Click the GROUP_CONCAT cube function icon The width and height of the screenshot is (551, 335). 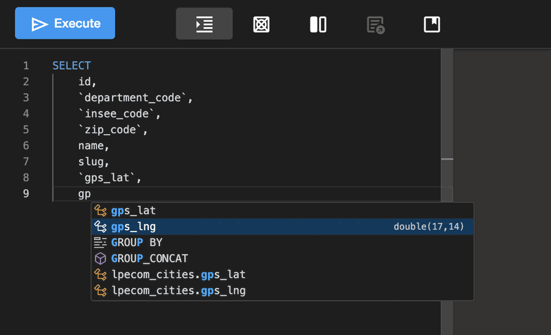click(x=100, y=258)
